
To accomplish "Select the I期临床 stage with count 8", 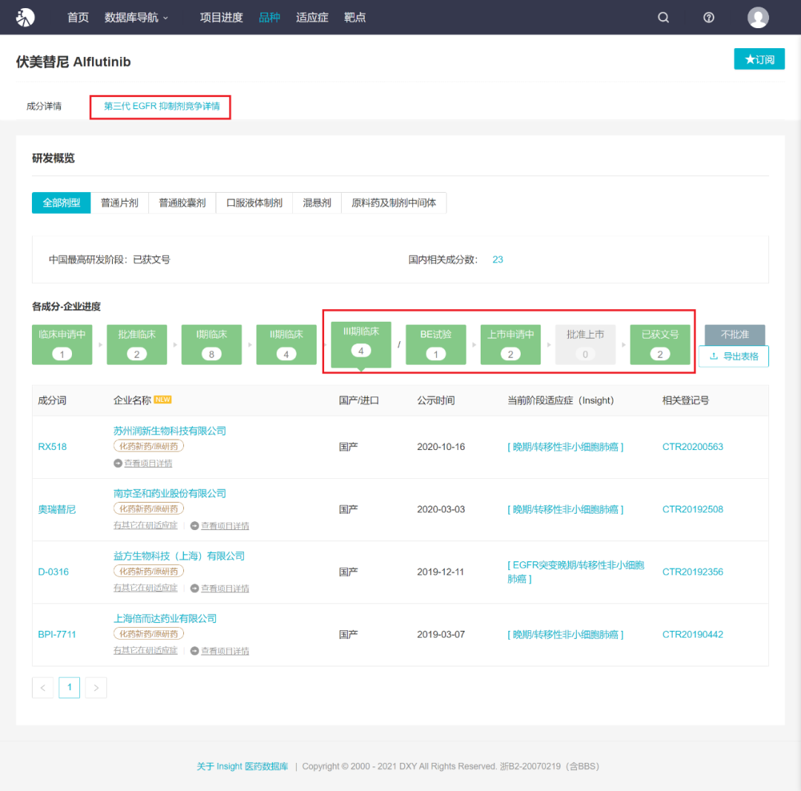I will coord(211,344).
